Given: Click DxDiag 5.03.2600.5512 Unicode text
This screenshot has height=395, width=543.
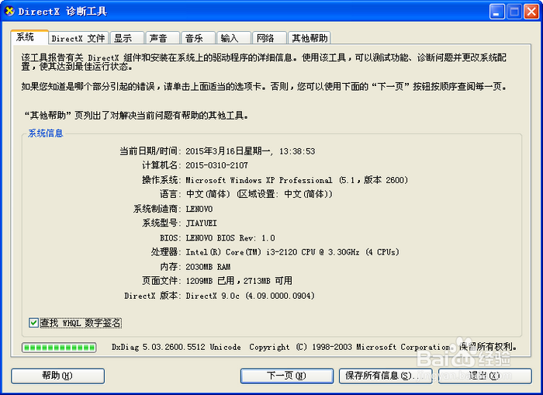Looking at the screenshot, I should [x=176, y=347].
